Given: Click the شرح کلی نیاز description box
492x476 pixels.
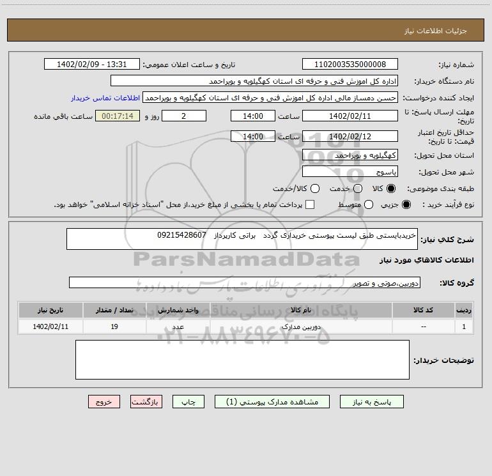Looking at the screenshot, I should click(x=242, y=239).
